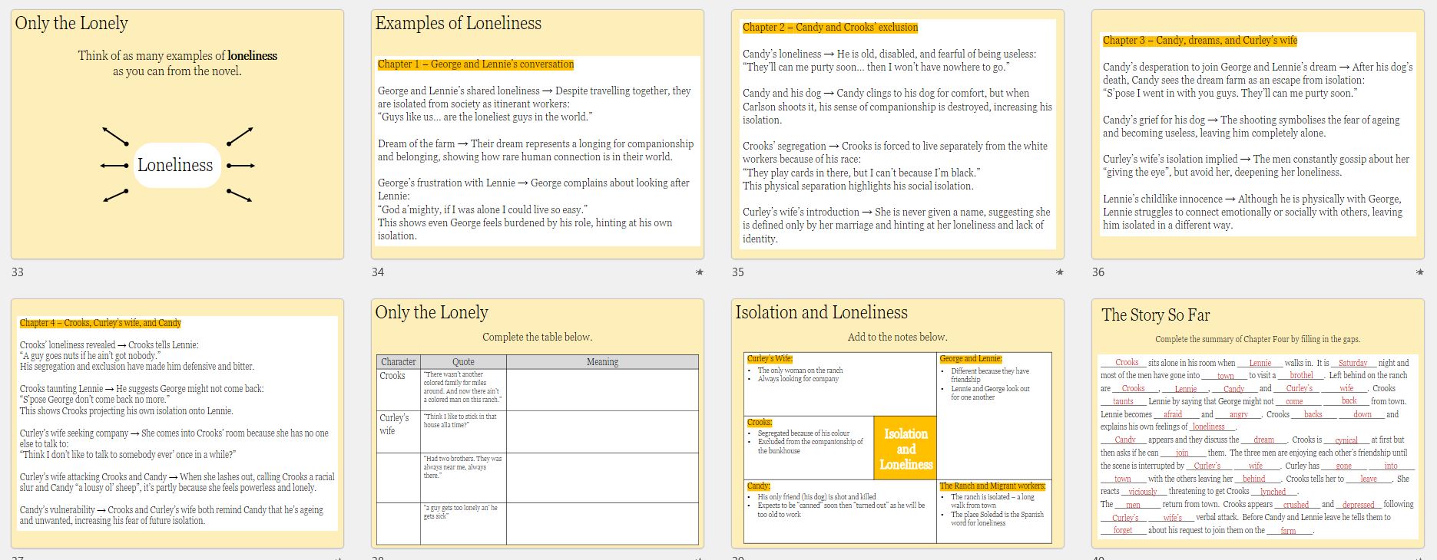Click the slide number 35 label
The height and width of the screenshot is (560, 1437).
point(738,272)
